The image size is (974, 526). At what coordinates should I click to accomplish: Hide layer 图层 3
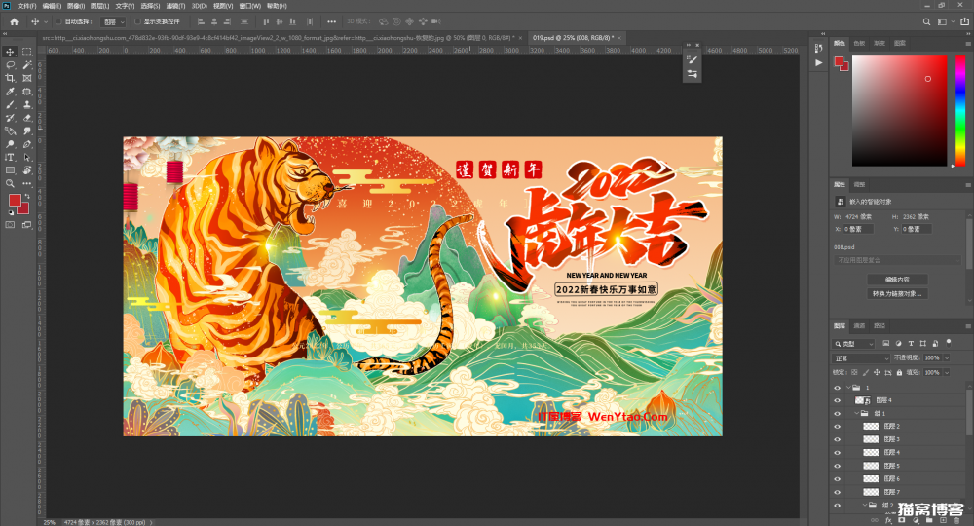pos(837,439)
